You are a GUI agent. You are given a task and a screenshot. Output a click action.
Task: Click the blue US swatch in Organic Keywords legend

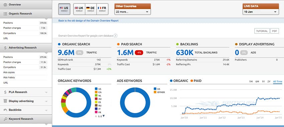[96, 89]
